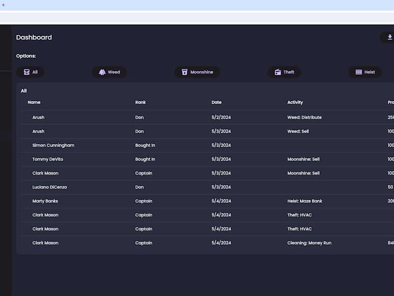The image size is (394, 296).
Task: Select Arush row with Weed: Distribute
Action: [207, 117]
